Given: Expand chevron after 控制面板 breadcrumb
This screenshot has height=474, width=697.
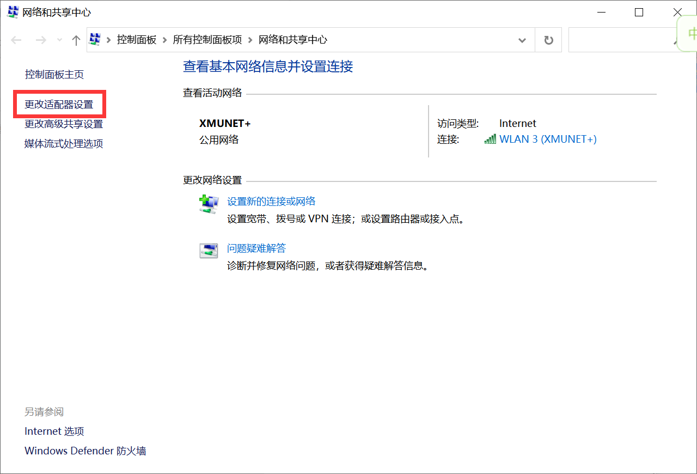Looking at the screenshot, I should point(164,40).
